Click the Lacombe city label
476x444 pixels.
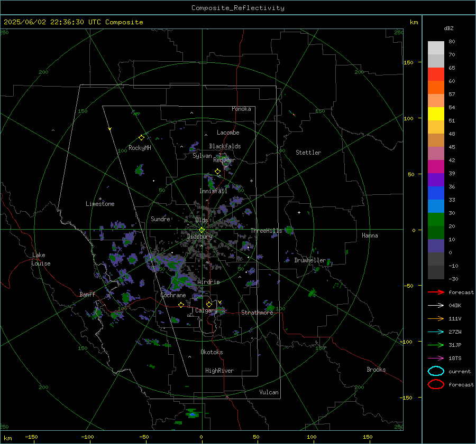(228, 133)
